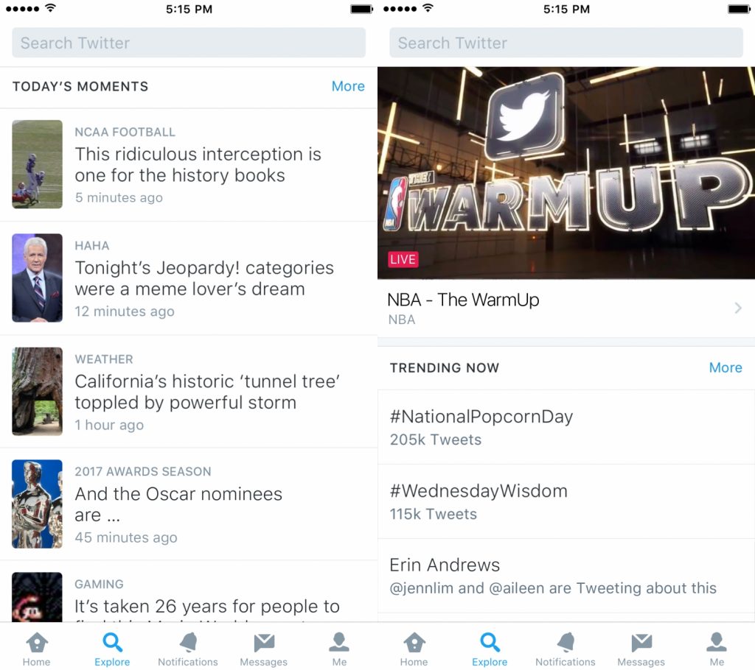
Task: Expand NBA - The WarmUp chevron arrow
Action: [x=738, y=308]
